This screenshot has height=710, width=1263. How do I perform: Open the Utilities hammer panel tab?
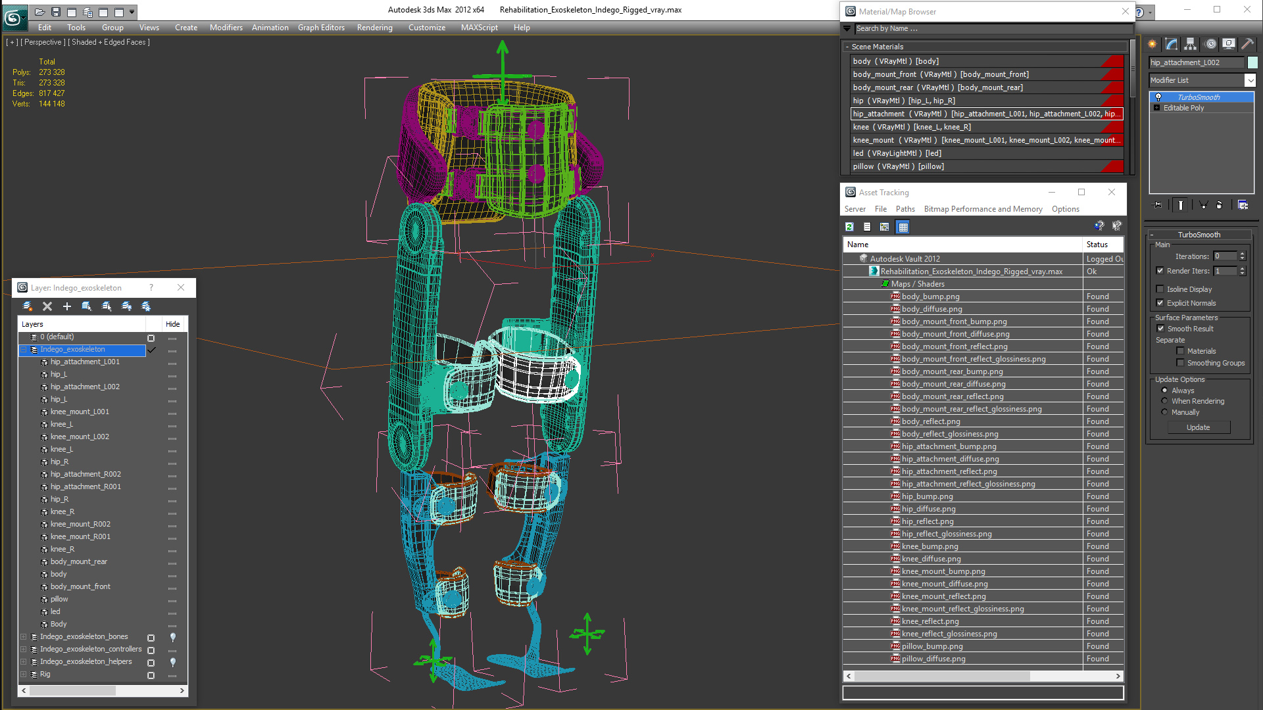[1247, 44]
